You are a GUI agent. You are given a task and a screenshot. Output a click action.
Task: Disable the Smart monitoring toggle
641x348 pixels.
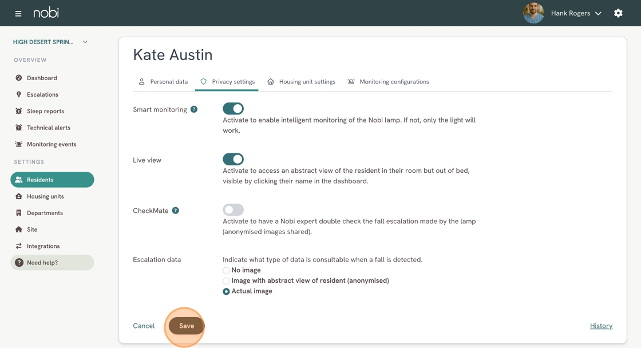pyautogui.click(x=233, y=109)
